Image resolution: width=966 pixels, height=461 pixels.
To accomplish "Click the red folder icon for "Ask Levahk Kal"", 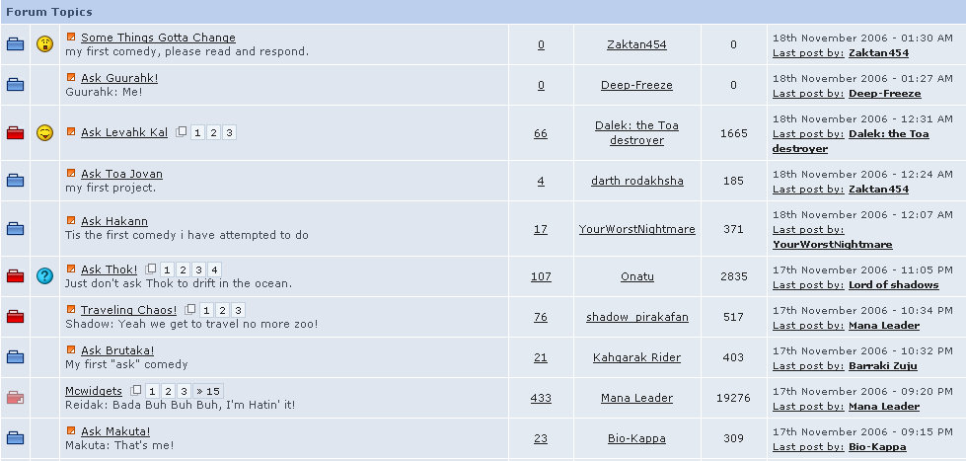I will pos(15,133).
